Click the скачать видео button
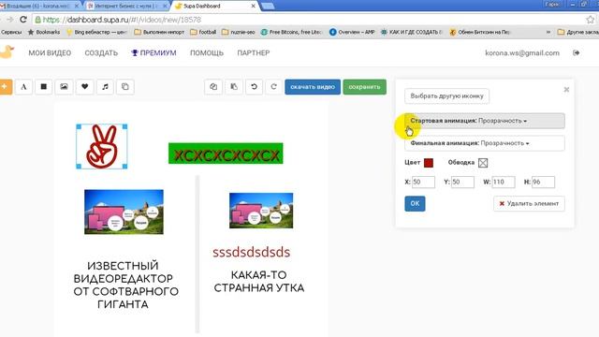 pyautogui.click(x=313, y=87)
